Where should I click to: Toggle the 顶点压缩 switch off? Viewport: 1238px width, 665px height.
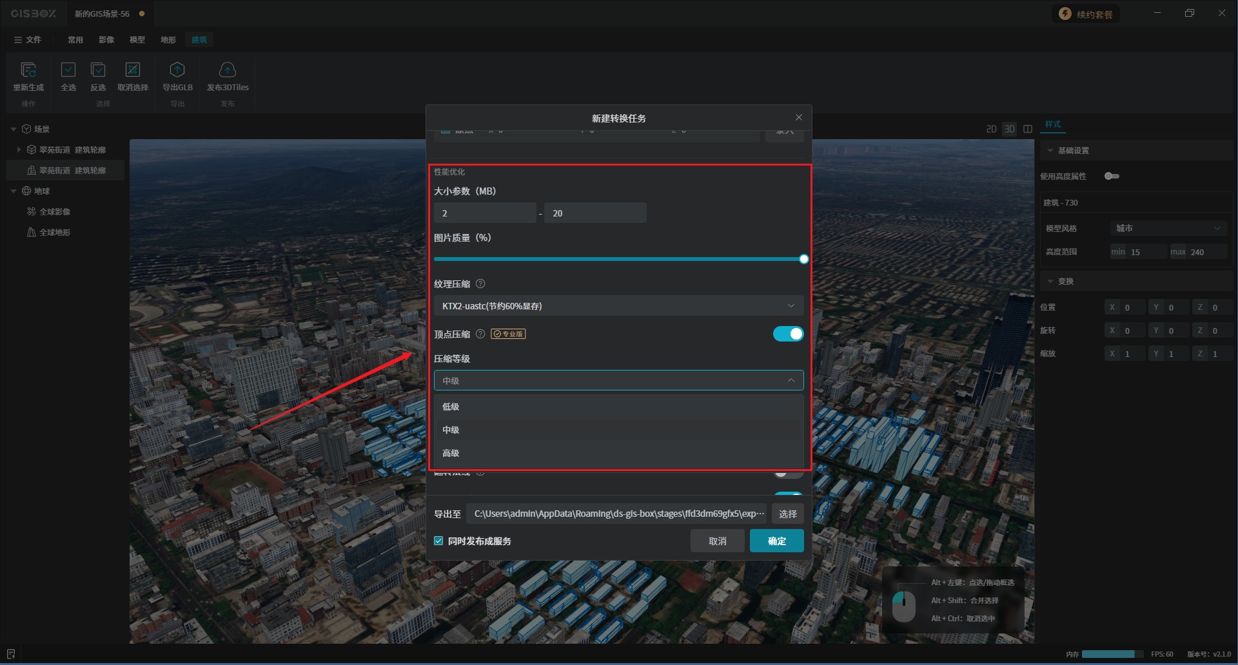(788, 334)
